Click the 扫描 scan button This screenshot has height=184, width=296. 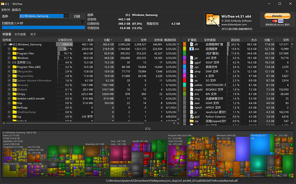[77, 16]
